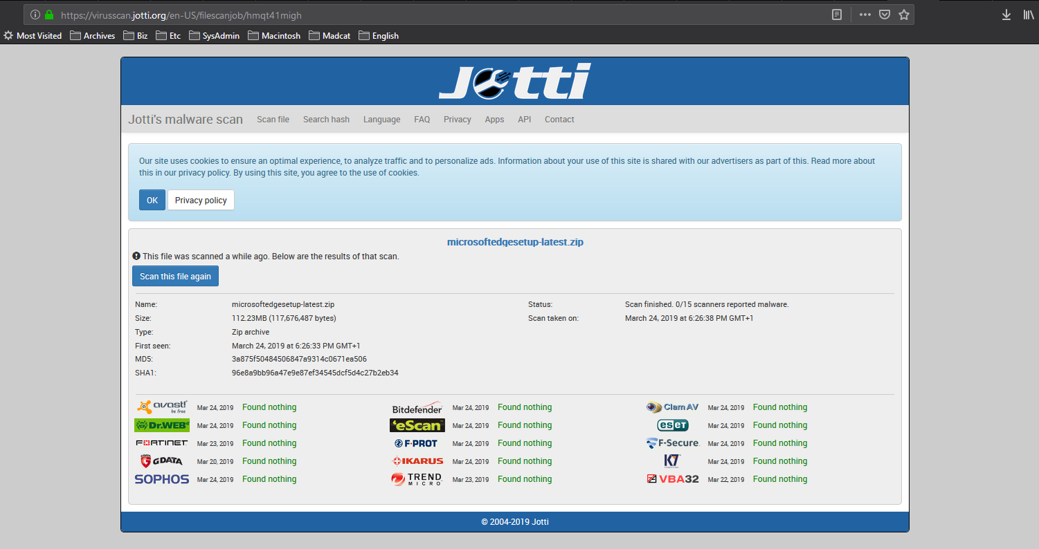The image size is (1039, 549).
Task: Open the FAQ page
Action: 422,120
